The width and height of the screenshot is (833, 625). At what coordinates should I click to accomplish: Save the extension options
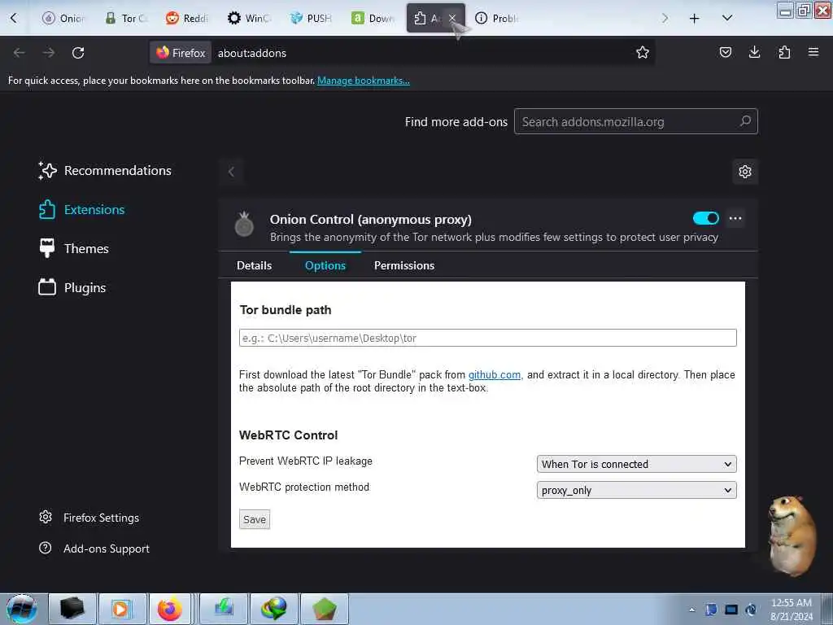click(255, 520)
